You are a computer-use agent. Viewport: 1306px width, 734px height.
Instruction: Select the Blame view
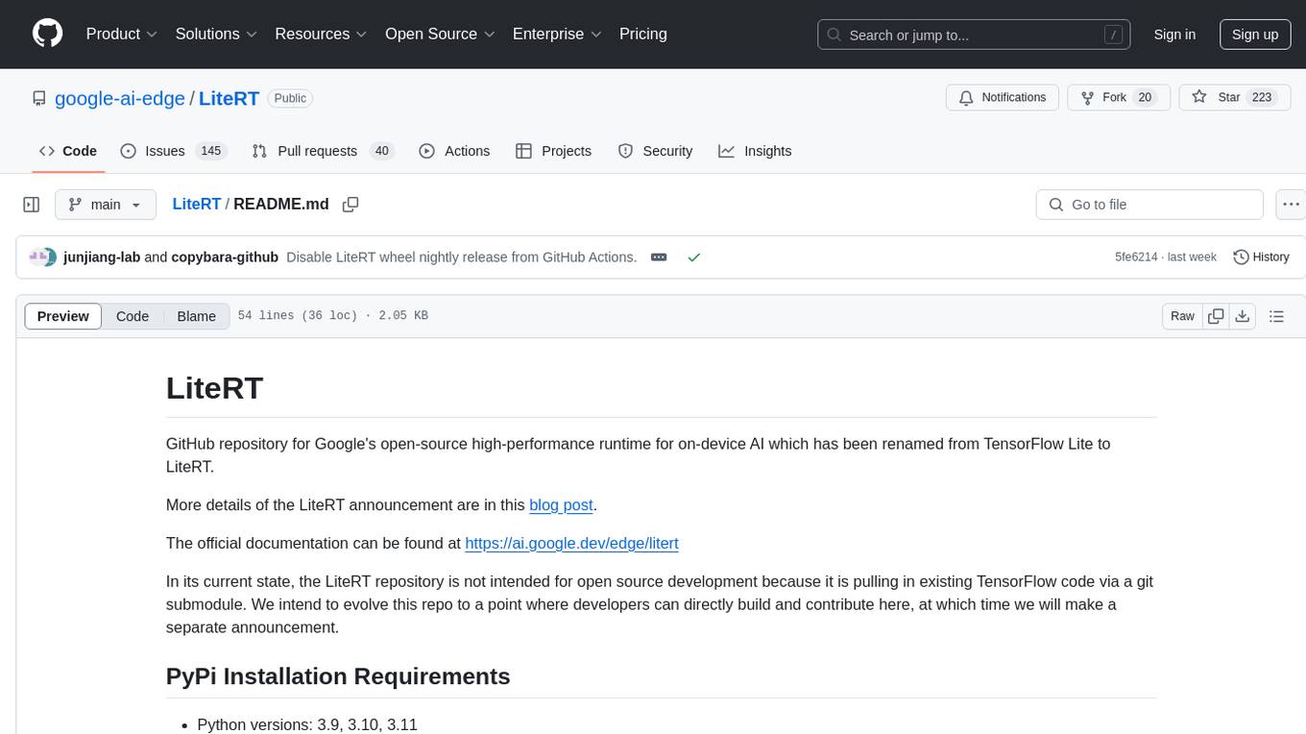tap(197, 316)
